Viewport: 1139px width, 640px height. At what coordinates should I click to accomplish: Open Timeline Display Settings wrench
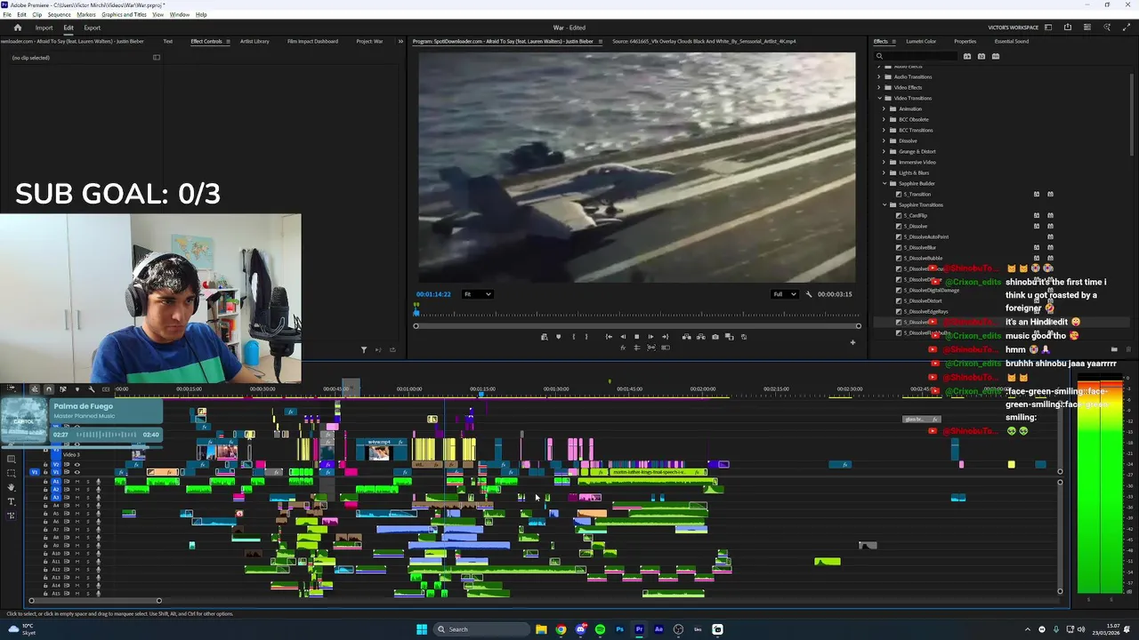92,388
